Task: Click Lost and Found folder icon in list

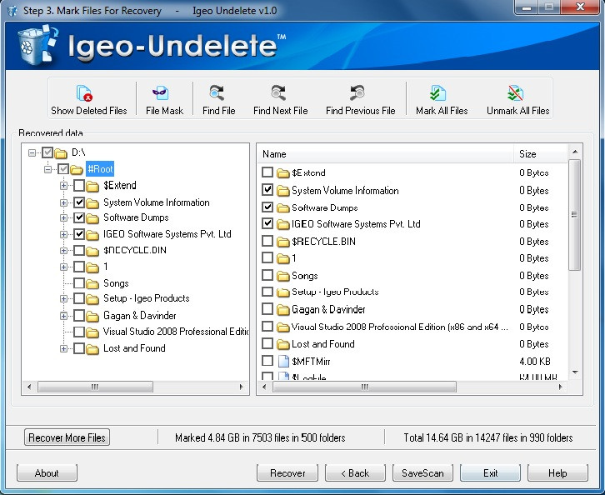Action: pyautogui.click(x=282, y=344)
